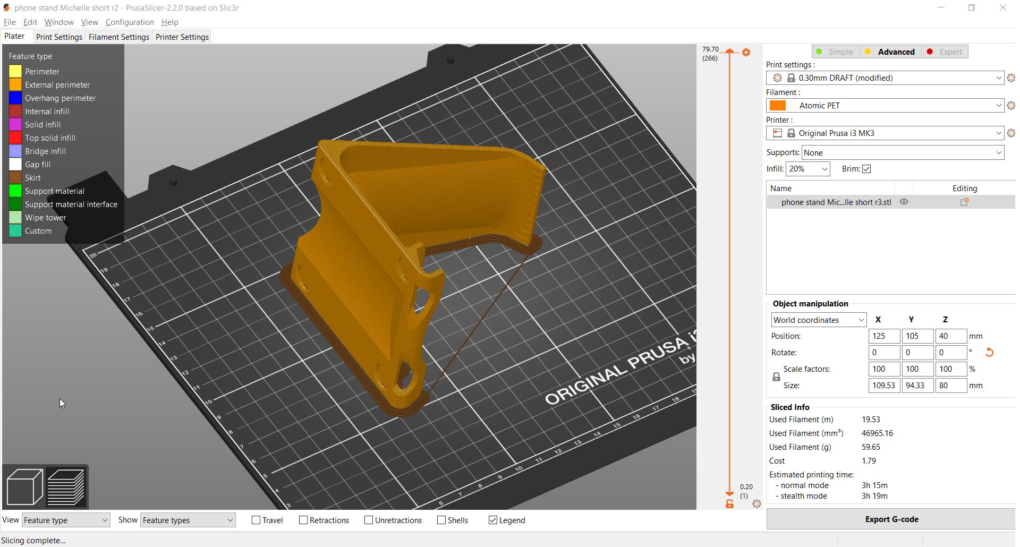Enable the Travel checkbox

point(256,520)
